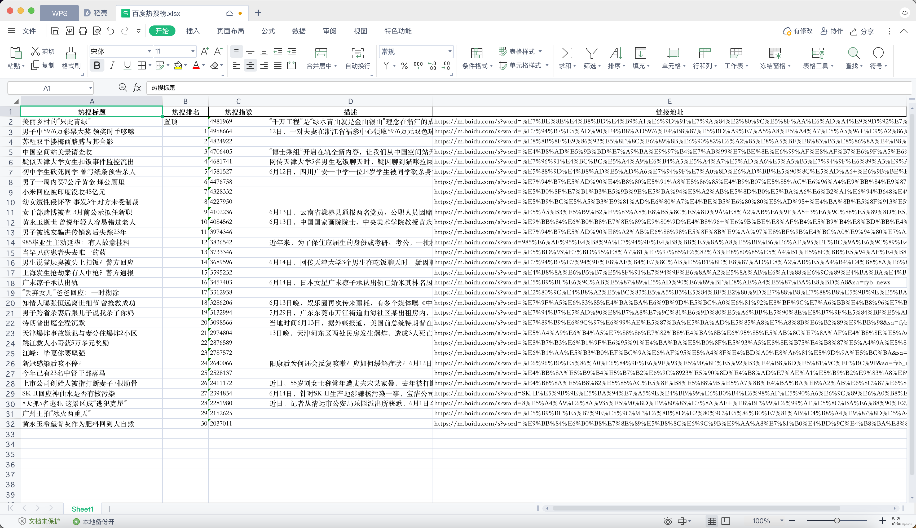Click the Find (查找) magnifier icon

[854, 53]
